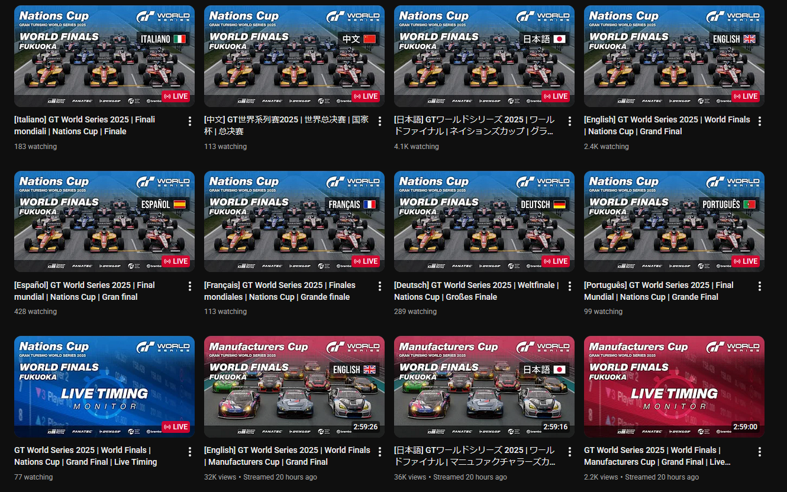Open action menu for 日本語 Manufacturers Cup video

tap(570, 452)
